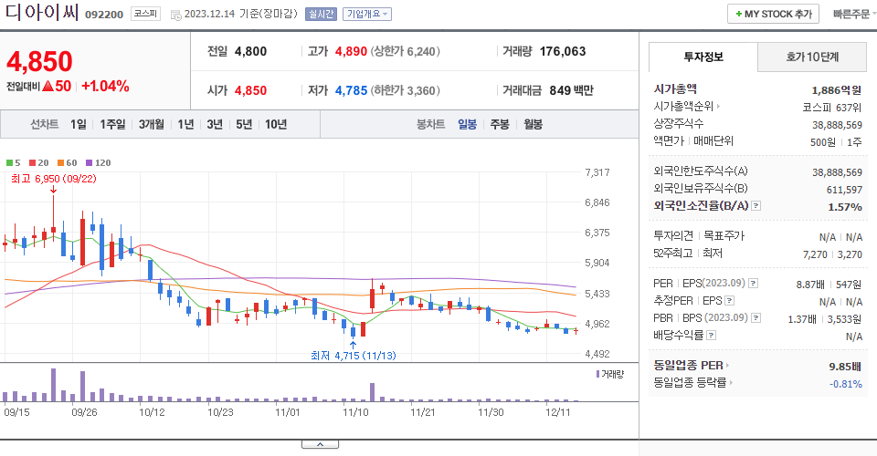Click the current price 4,850 in red

39,61
